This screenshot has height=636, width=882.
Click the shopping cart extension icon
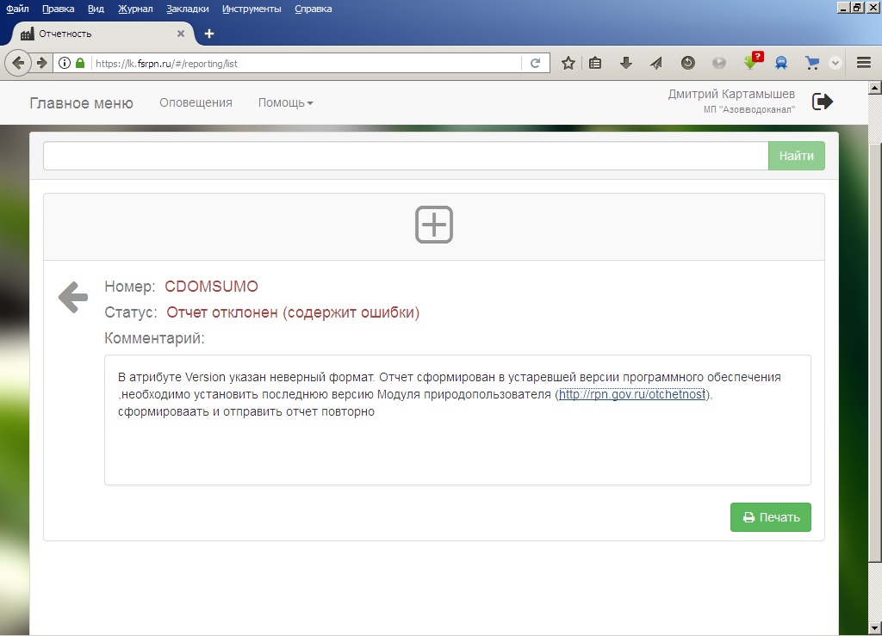(x=811, y=63)
